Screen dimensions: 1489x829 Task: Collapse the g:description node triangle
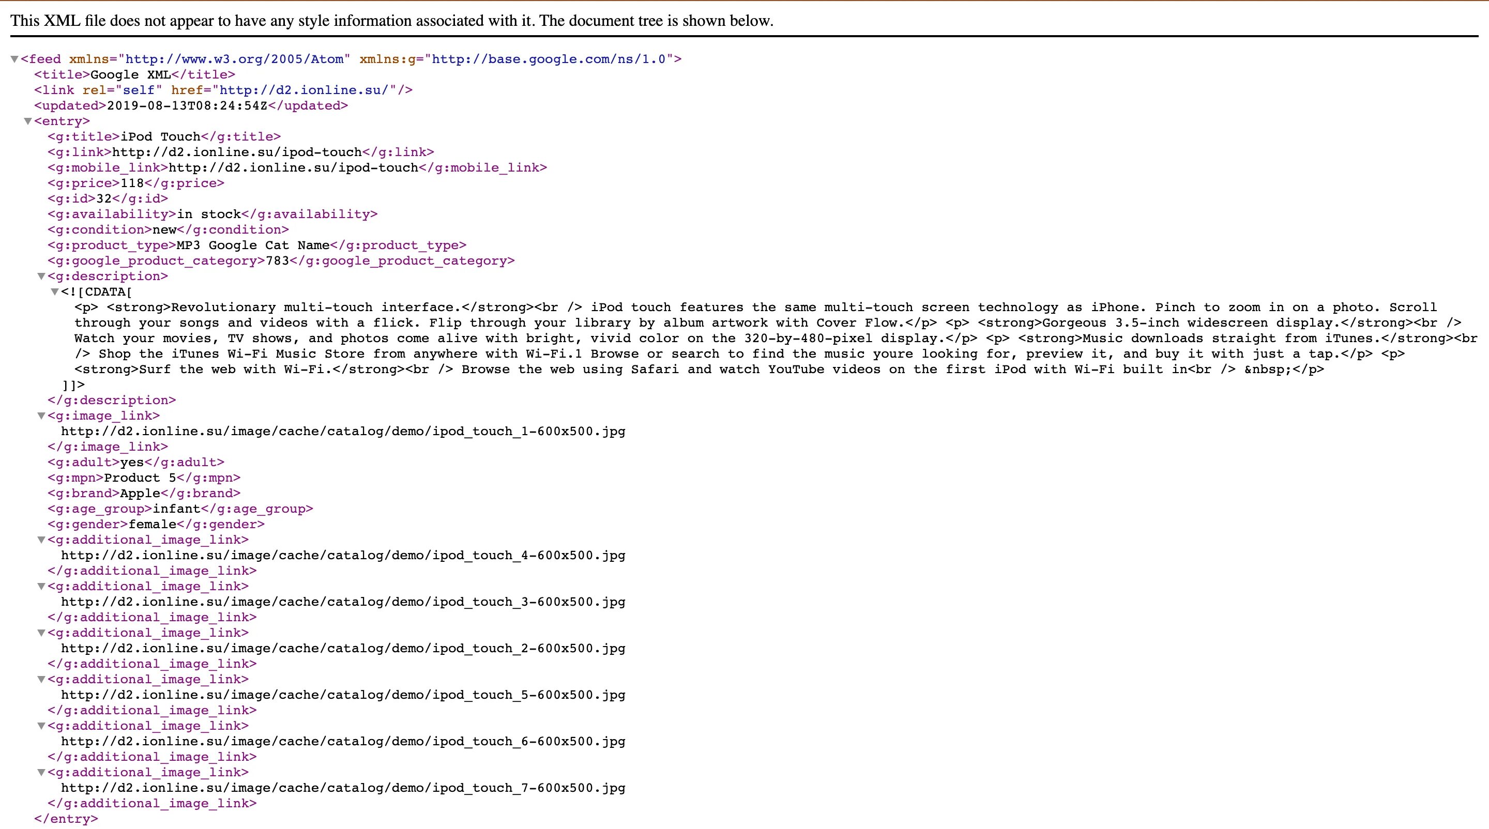point(41,277)
